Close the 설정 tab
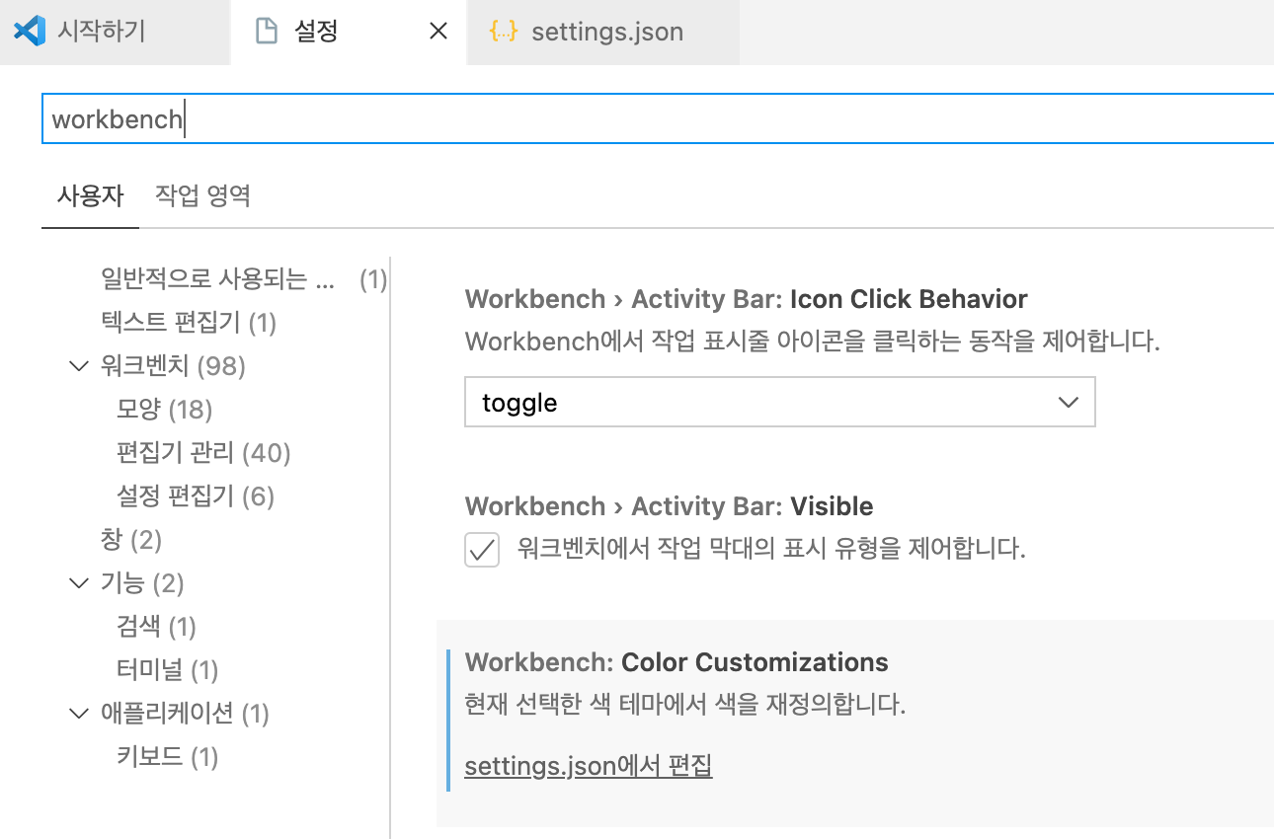1274x839 pixels. point(438,32)
